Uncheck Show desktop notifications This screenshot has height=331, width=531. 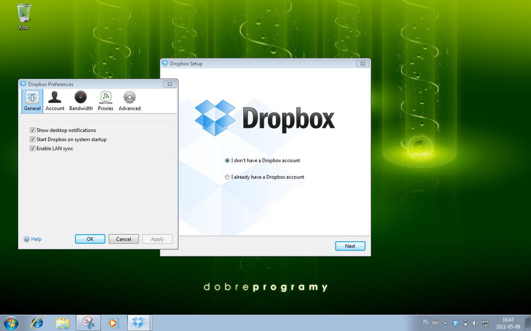pyautogui.click(x=32, y=130)
